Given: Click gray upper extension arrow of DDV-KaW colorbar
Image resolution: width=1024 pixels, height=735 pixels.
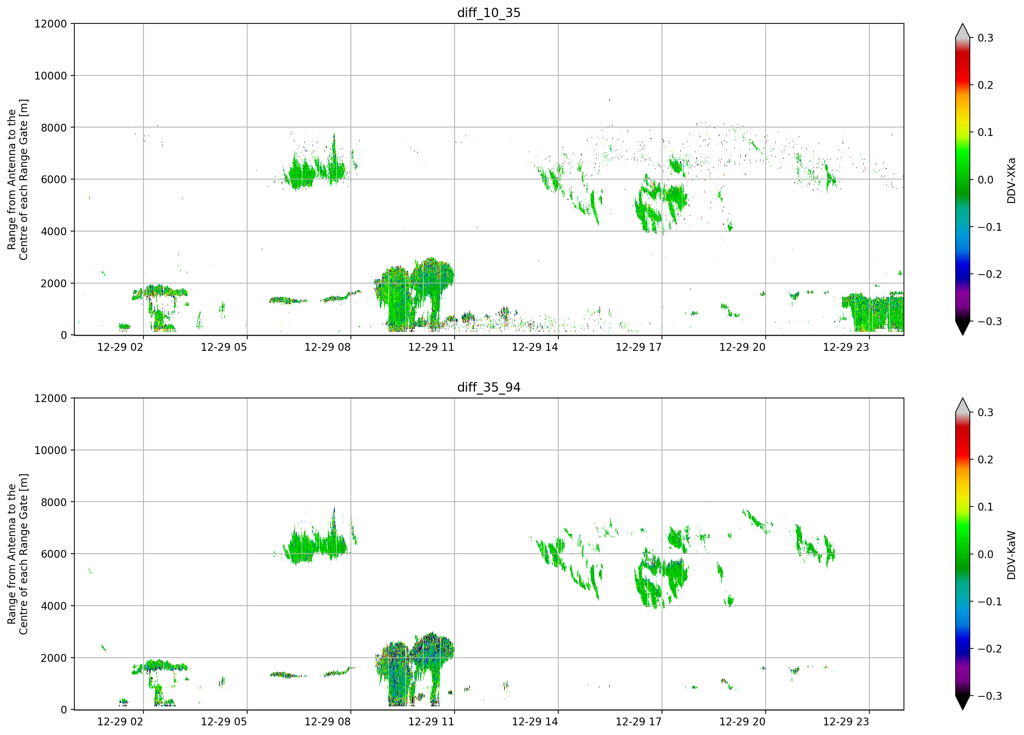Looking at the screenshot, I should point(963,405).
